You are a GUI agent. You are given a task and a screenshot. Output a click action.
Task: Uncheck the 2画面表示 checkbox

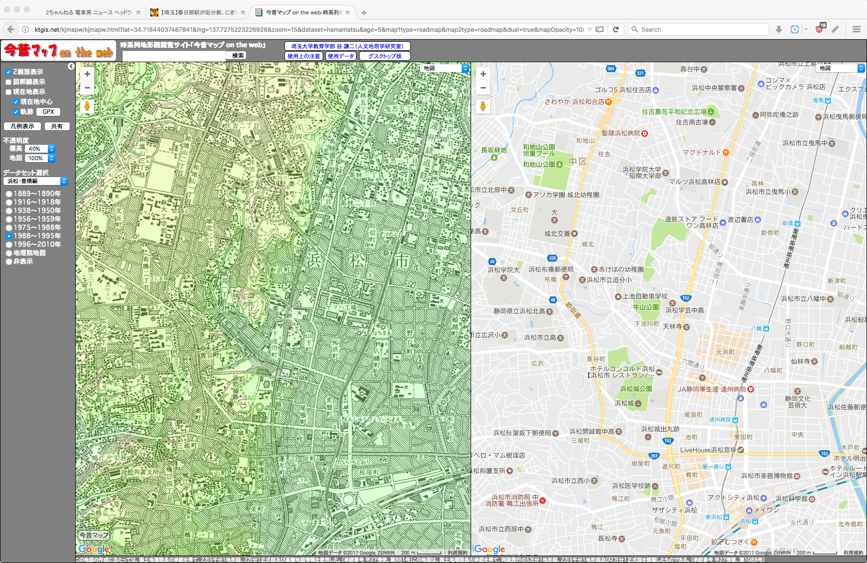(8, 72)
